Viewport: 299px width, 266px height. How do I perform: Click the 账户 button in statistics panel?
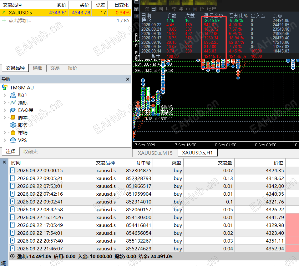pos(211,9)
